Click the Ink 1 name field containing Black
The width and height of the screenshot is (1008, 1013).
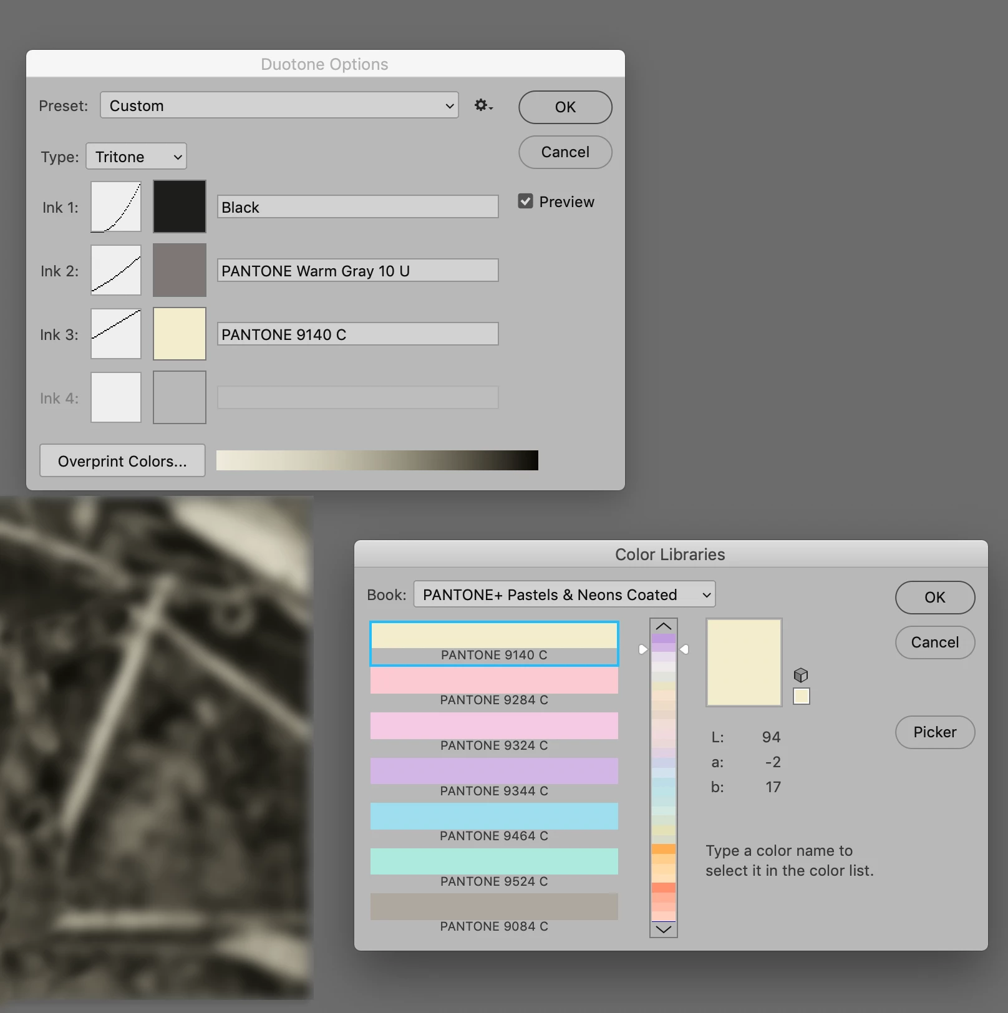[x=357, y=206]
